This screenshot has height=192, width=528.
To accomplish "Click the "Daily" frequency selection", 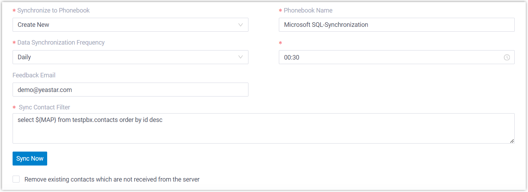I will point(24,57).
